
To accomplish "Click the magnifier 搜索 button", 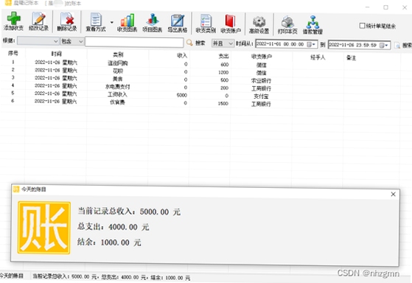I will click(195, 43).
